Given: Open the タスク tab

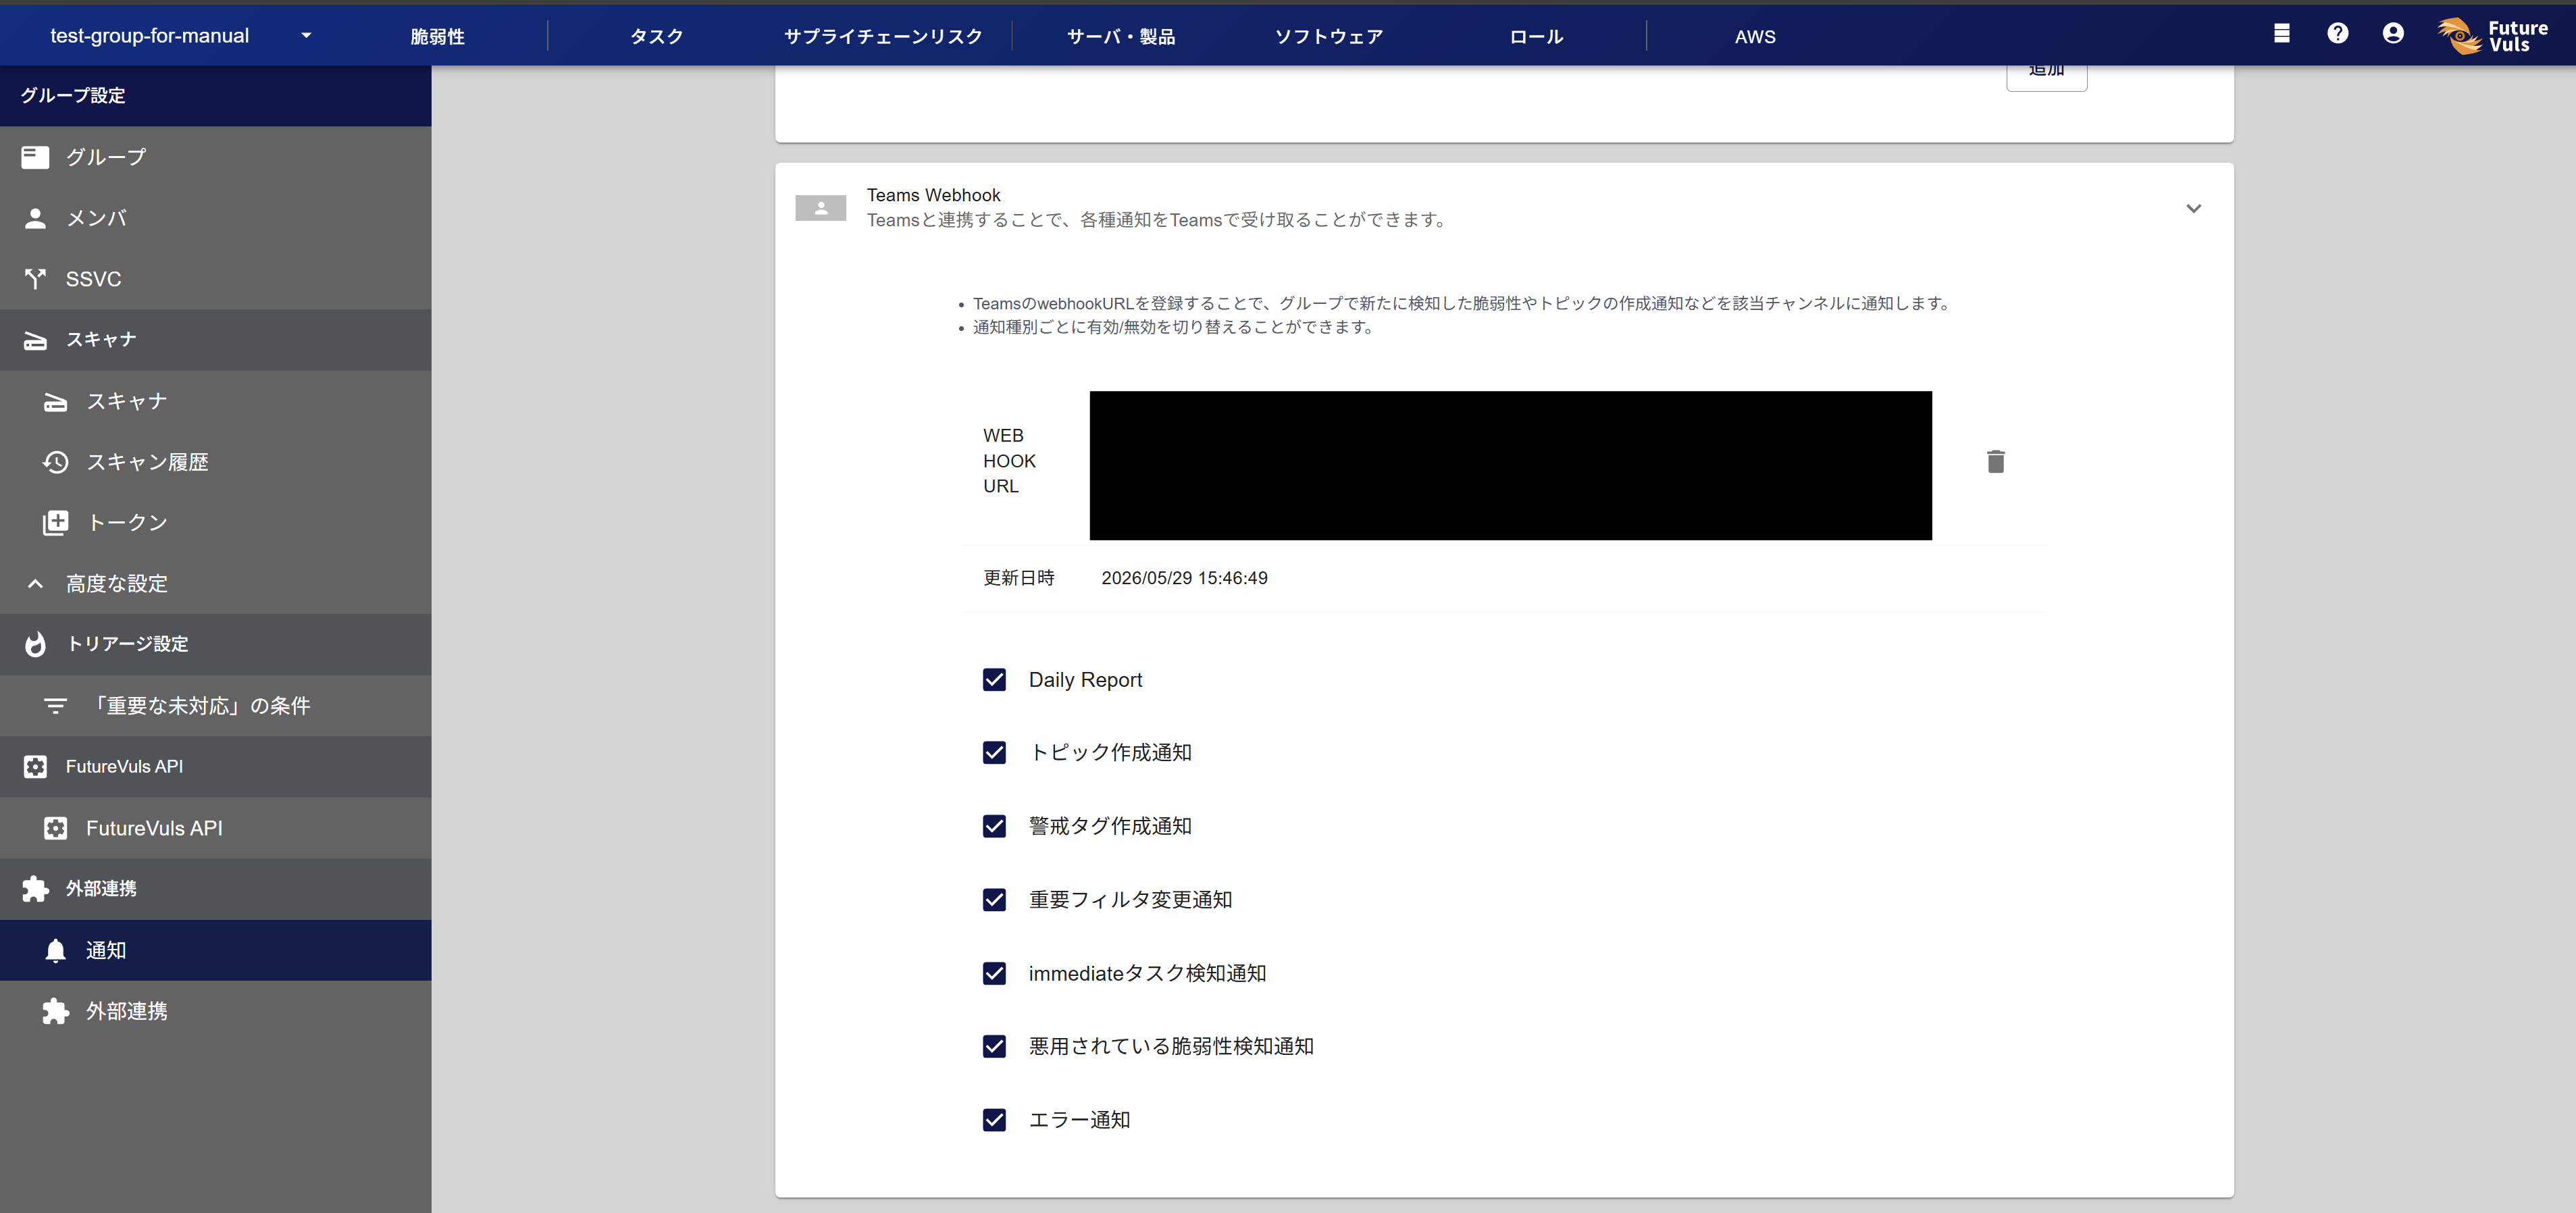Looking at the screenshot, I should tap(656, 37).
